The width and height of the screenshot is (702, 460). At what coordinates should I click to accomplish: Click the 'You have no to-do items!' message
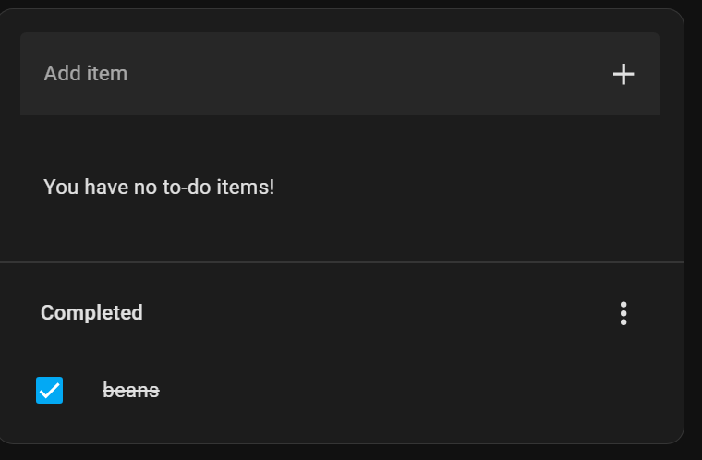pos(159,188)
